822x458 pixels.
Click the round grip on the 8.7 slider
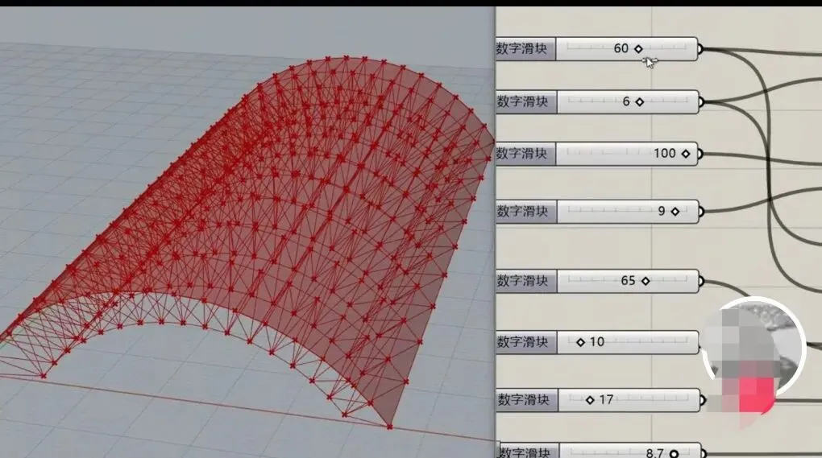pos(674,454)
